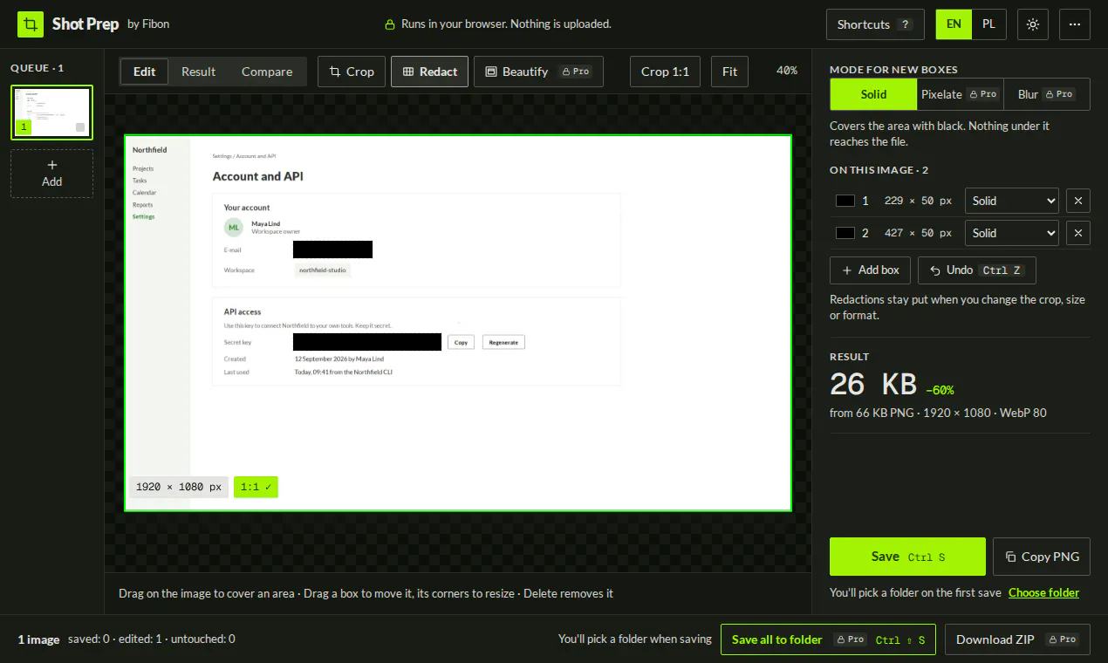Select the Secret key redaction box on canvas

[366, 342]
